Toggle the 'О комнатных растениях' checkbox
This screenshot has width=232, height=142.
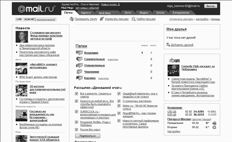click(119, 101)
